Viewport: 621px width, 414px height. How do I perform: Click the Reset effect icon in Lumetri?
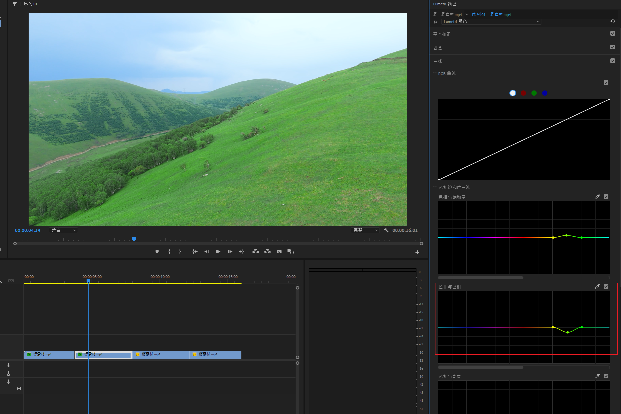click(612, 22)
